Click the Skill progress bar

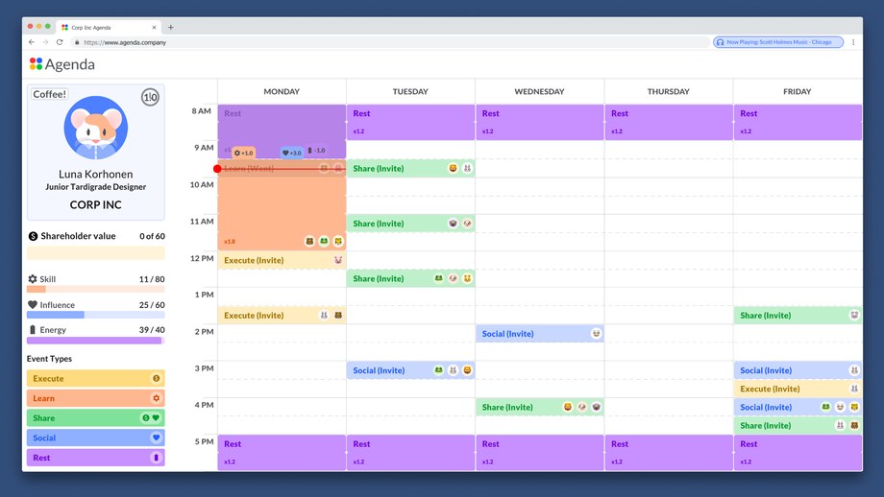click(96, 289)
